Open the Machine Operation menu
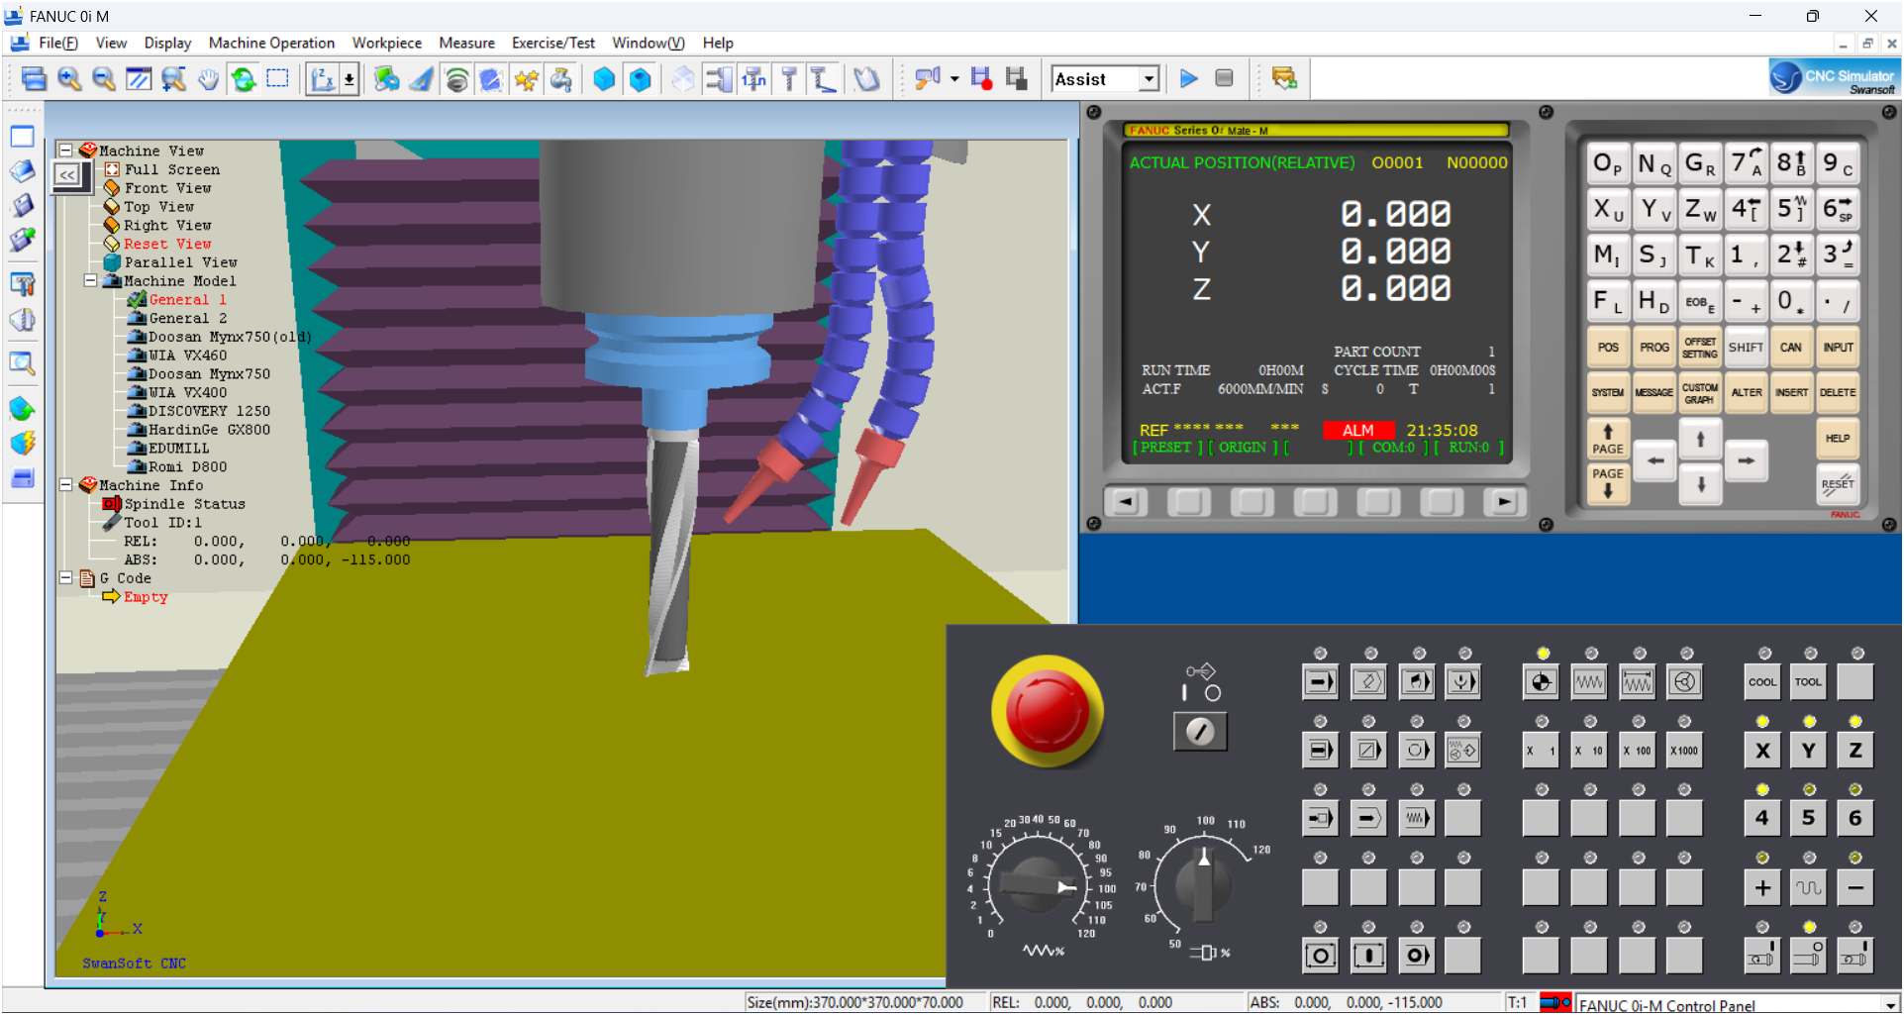This screenshot has width=1904, height=1015. (271, 43)
